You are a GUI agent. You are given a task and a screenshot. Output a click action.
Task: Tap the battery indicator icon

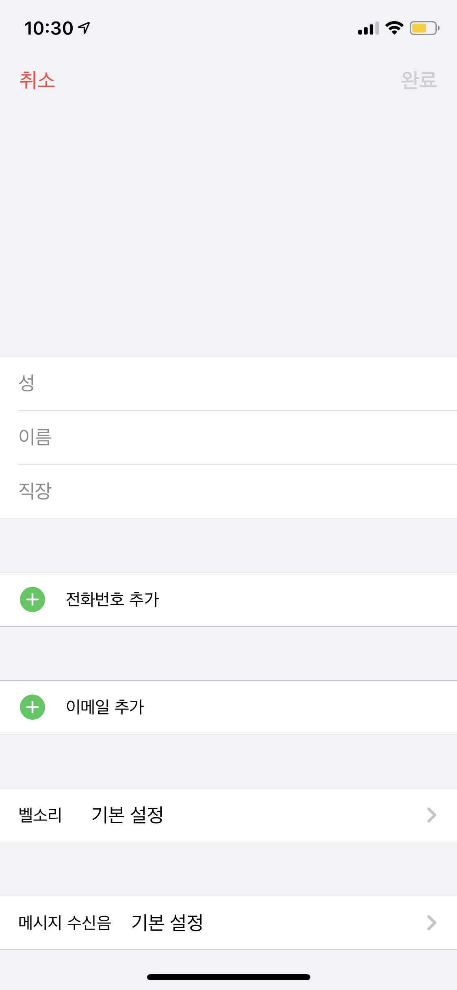(x=424, y=28)
